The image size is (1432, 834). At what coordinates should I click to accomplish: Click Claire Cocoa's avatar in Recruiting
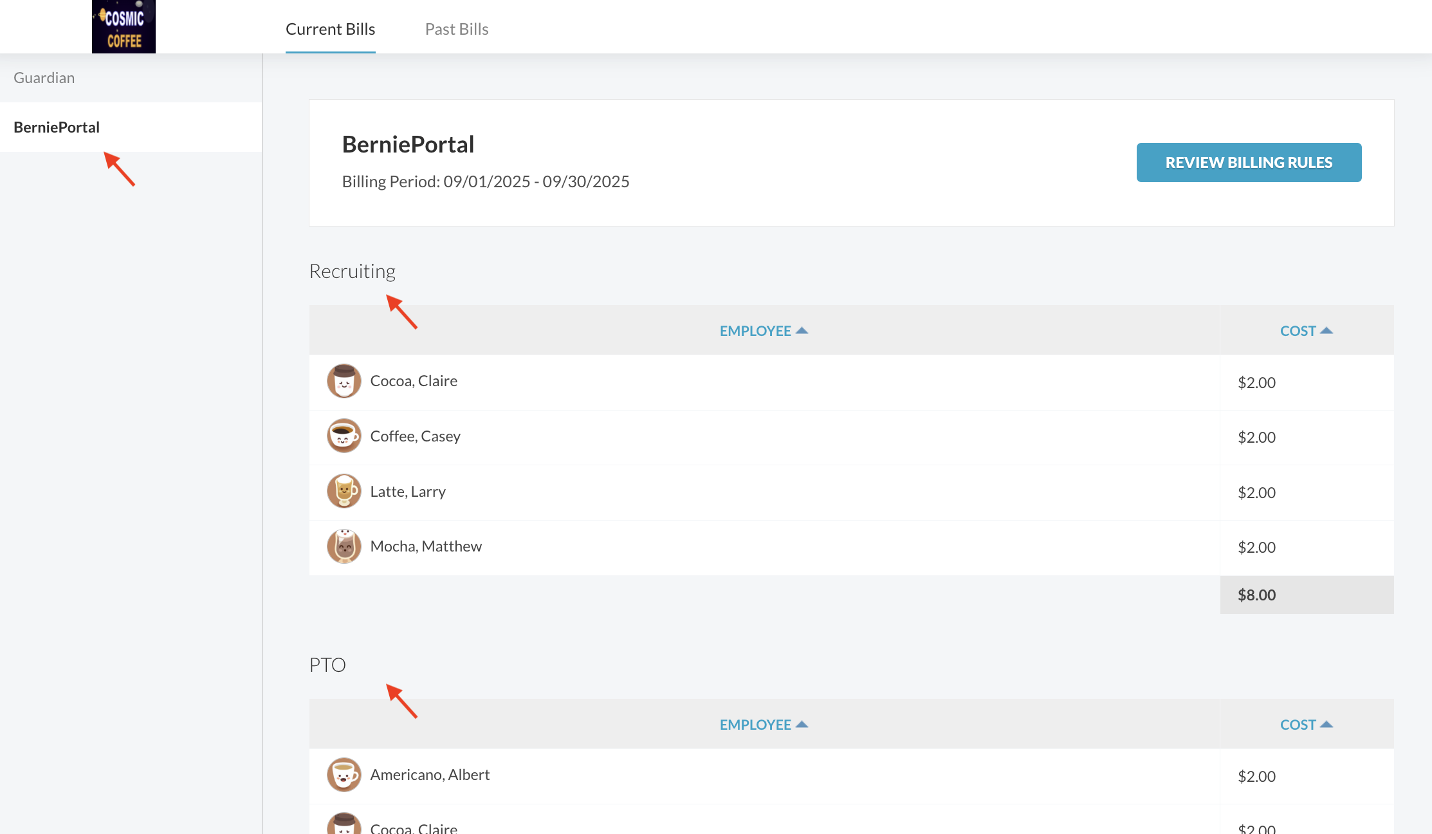click(344, 381)
